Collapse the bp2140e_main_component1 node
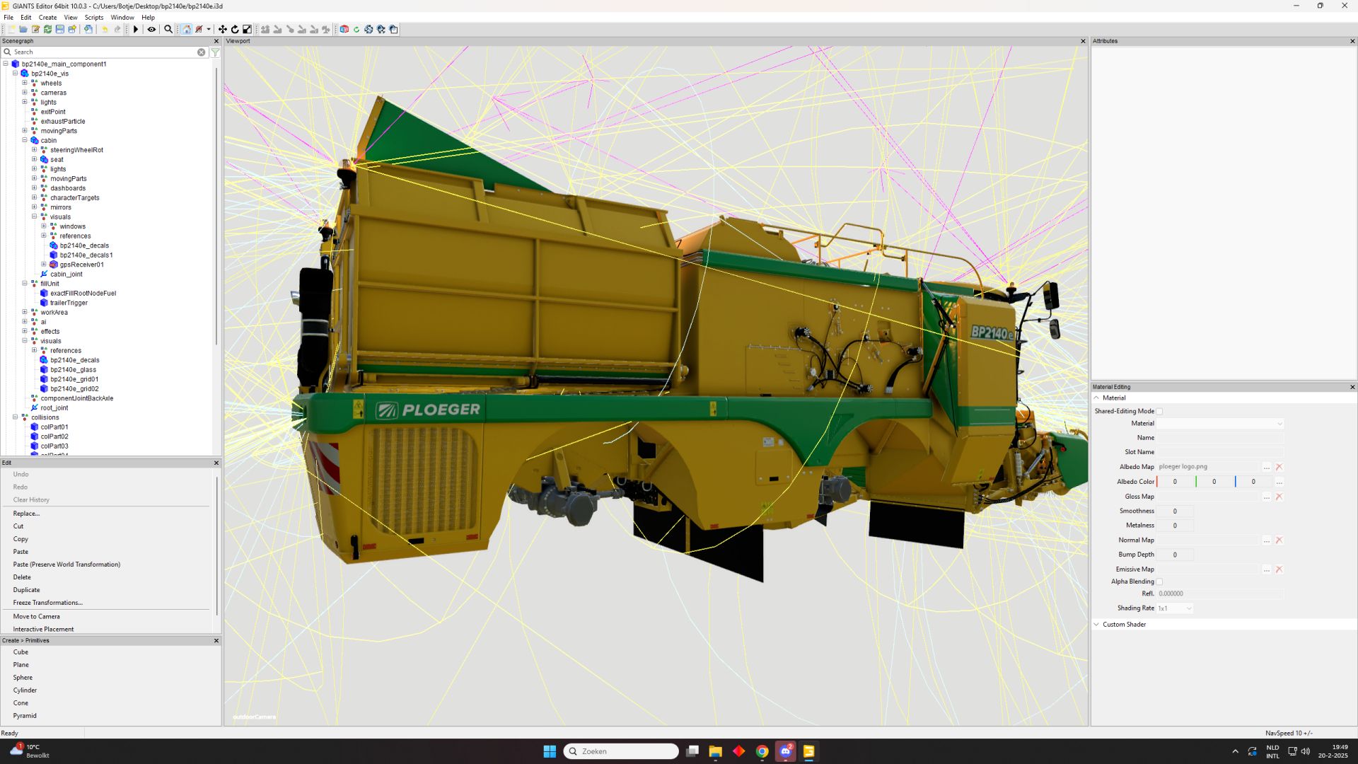 click(6, 64)
